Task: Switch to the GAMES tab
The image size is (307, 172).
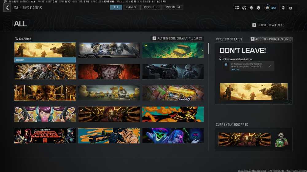Action: click(131, 7)
